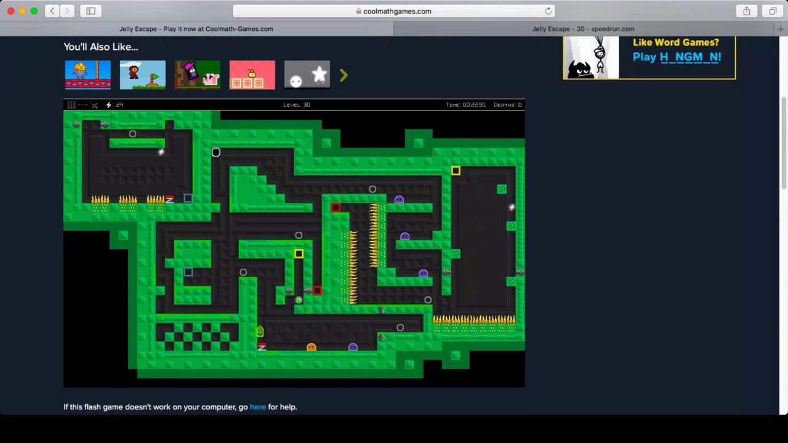Click the lower blue square block
The image size is (788, 443).
point(188,272)
